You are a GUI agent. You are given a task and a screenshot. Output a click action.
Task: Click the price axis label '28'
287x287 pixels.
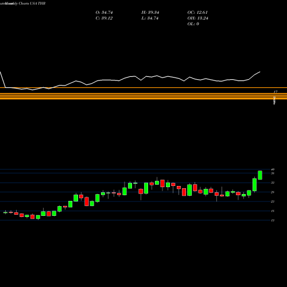click(x=273, y=192)
